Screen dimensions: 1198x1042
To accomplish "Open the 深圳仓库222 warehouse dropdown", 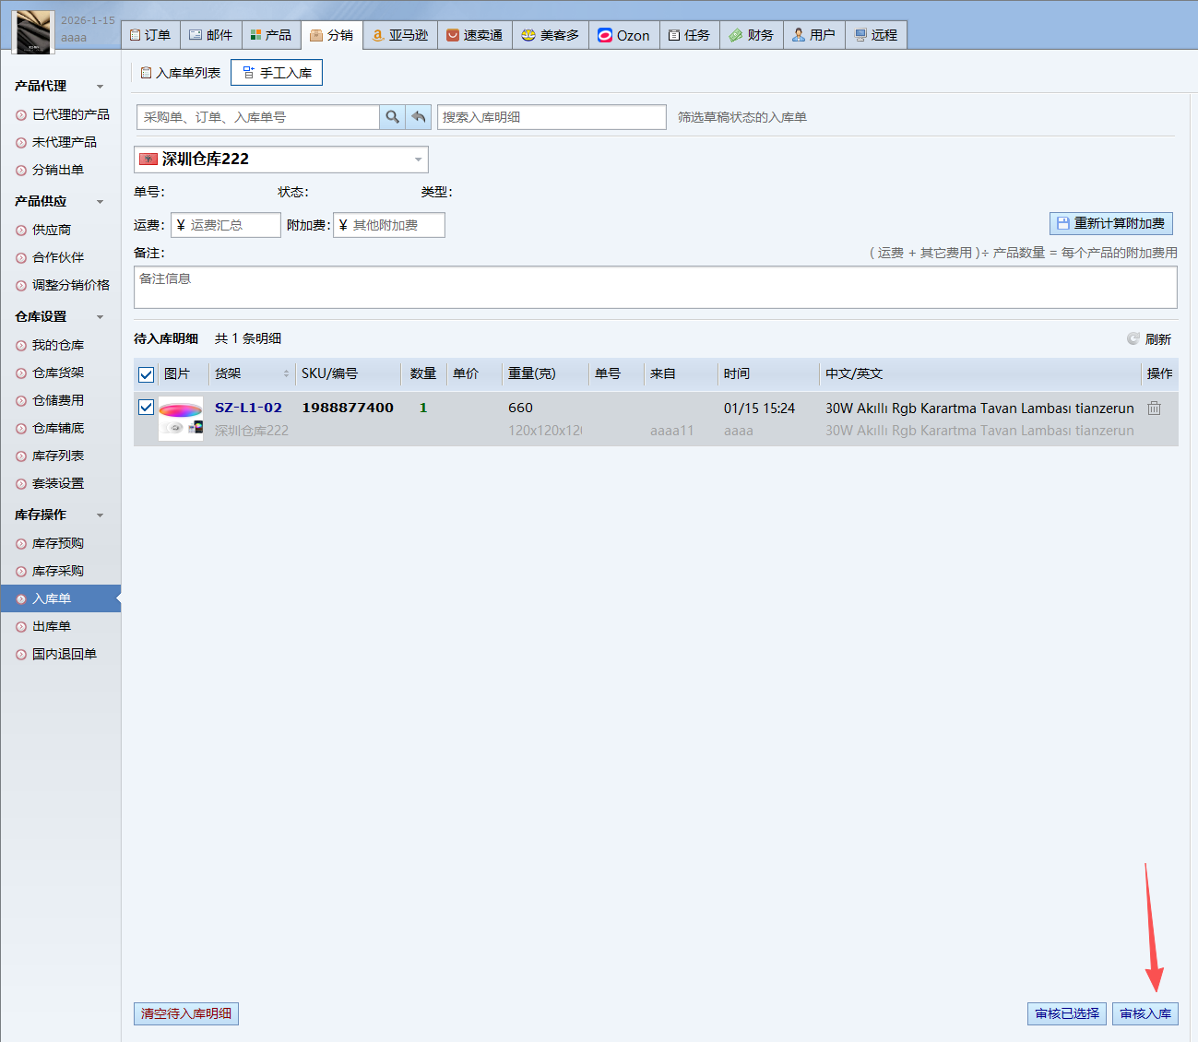I will point(281,160).
